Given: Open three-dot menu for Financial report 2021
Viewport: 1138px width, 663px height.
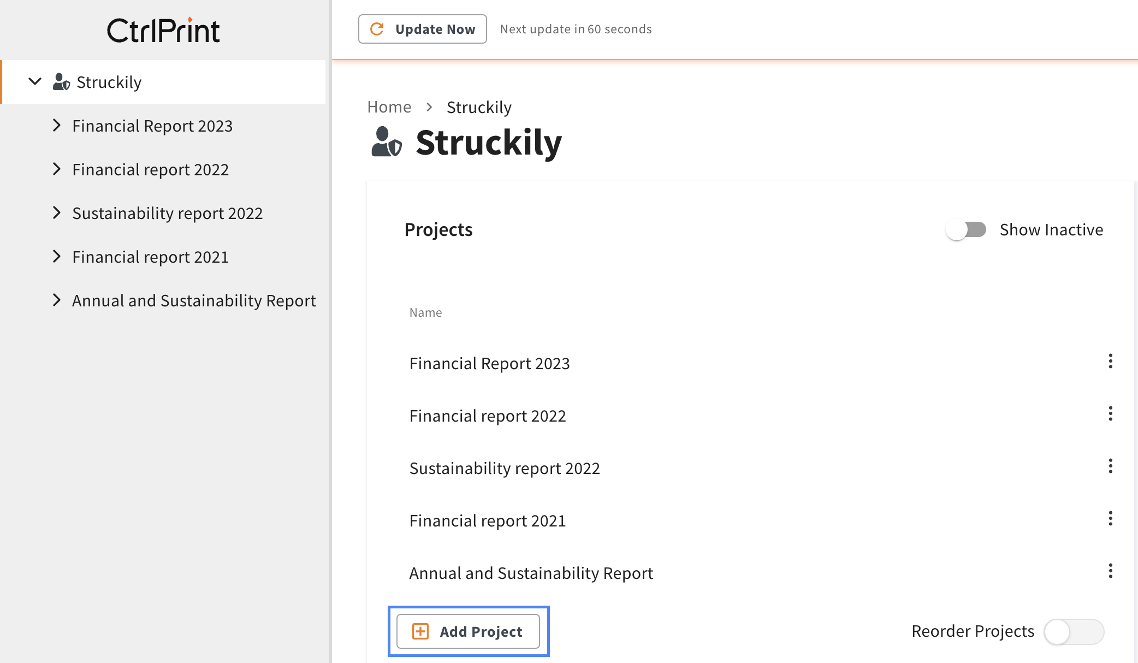Looking at the screenshot, I should [1110, 518].
